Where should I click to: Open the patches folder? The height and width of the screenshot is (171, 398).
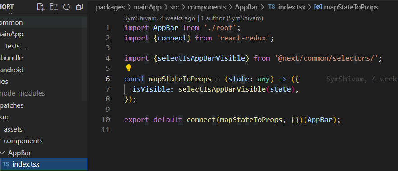(12, 105)
